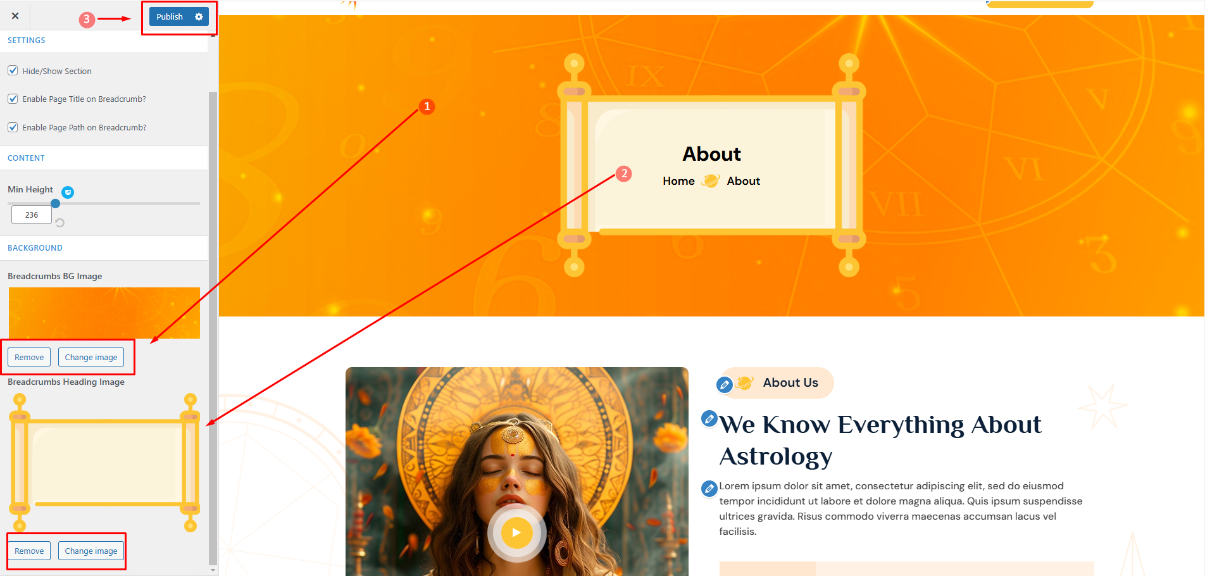Click the Min Height value field
Viewport: 1205px width, 576px height.
point(32,215)
